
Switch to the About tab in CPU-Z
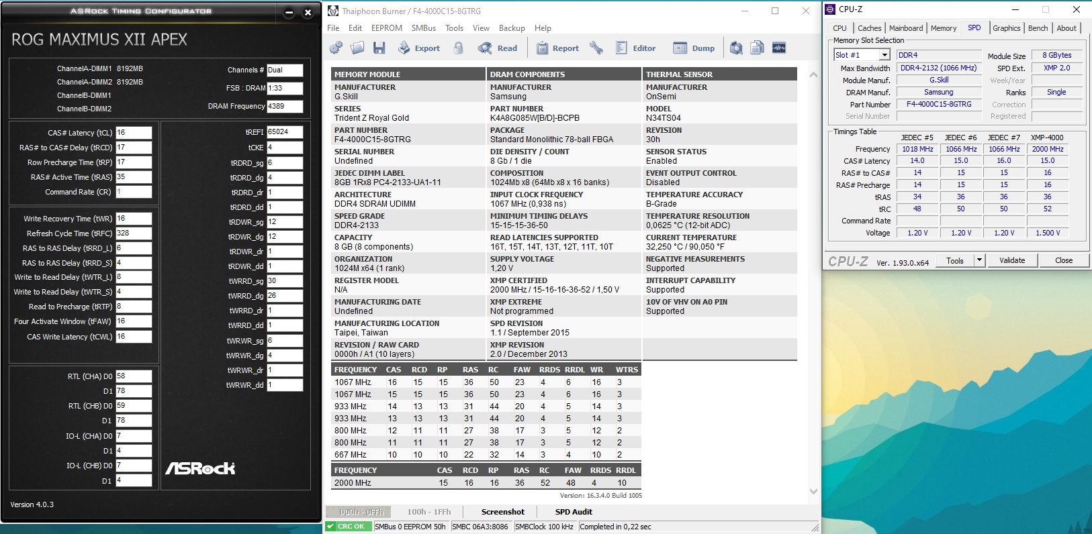click(x=1066, y=28)
